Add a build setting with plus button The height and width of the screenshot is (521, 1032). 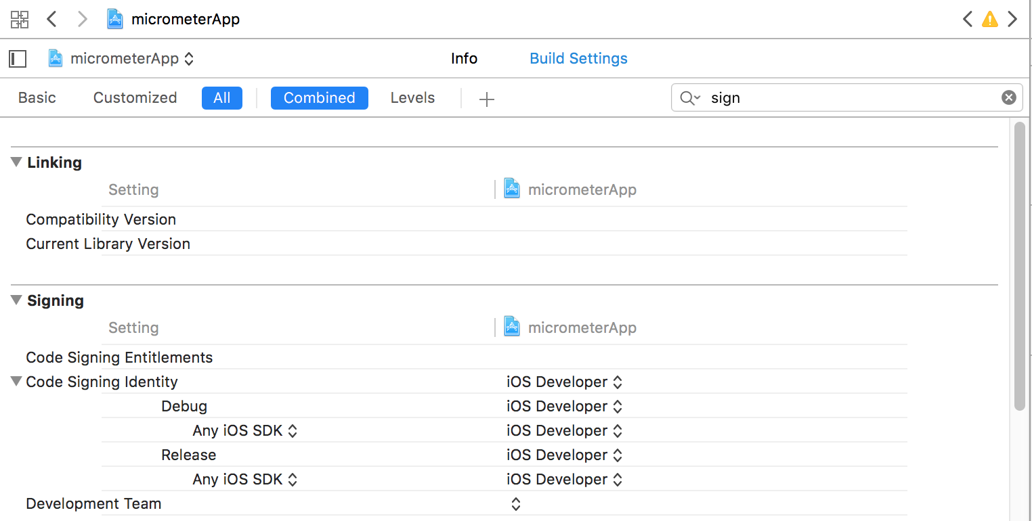[486, 99]
